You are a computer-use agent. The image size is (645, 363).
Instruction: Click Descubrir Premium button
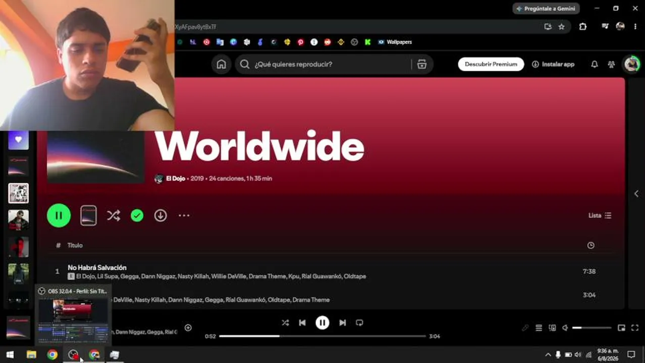[x=491, y=64]
